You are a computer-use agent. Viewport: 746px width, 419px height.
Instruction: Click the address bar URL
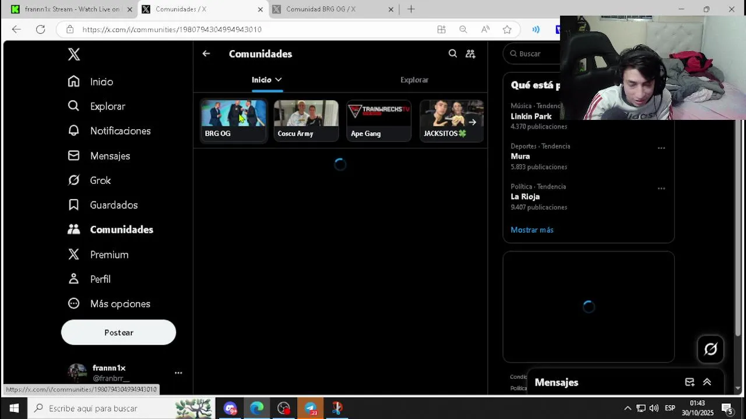point(172,29)
